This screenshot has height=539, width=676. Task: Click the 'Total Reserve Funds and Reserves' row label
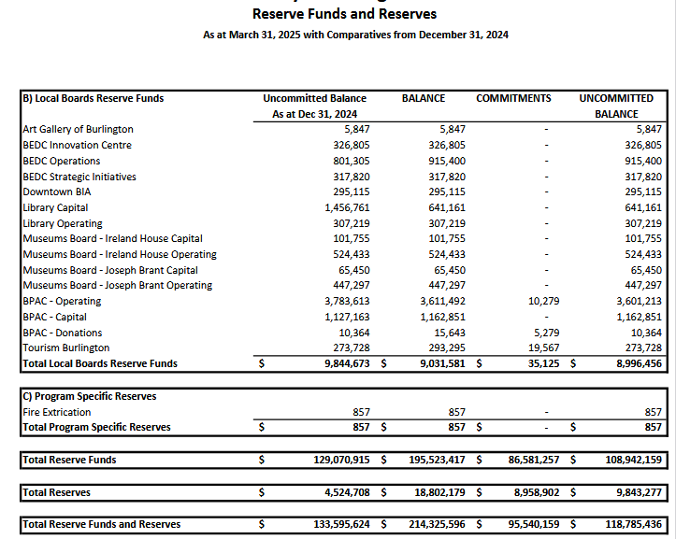(x=102, y=524)
